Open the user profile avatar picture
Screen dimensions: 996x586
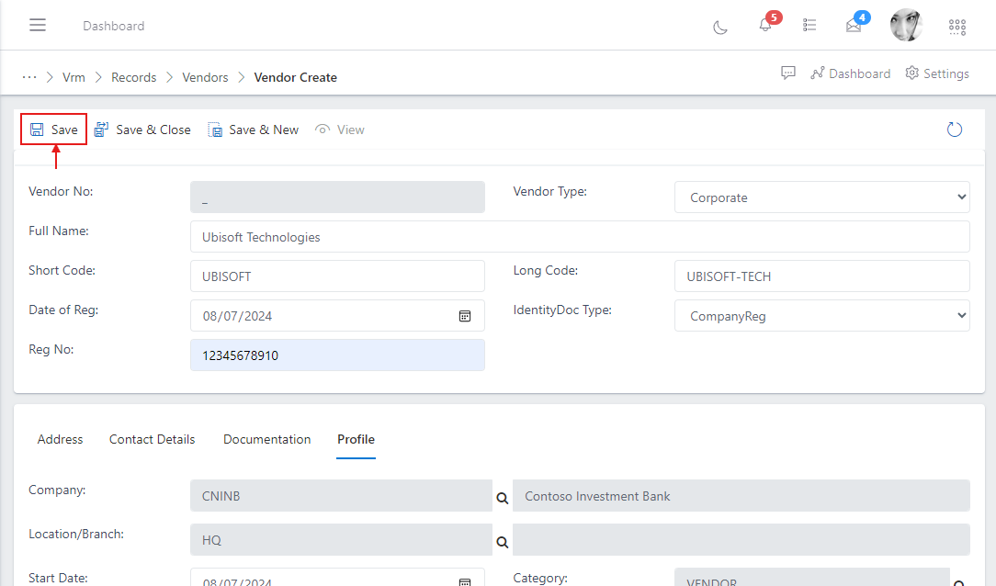907,25
